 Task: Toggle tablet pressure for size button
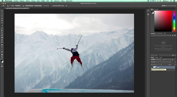(x=66, y=6)
